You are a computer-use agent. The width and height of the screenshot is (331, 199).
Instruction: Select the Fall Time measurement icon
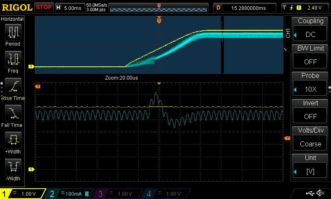click(13, 113)
